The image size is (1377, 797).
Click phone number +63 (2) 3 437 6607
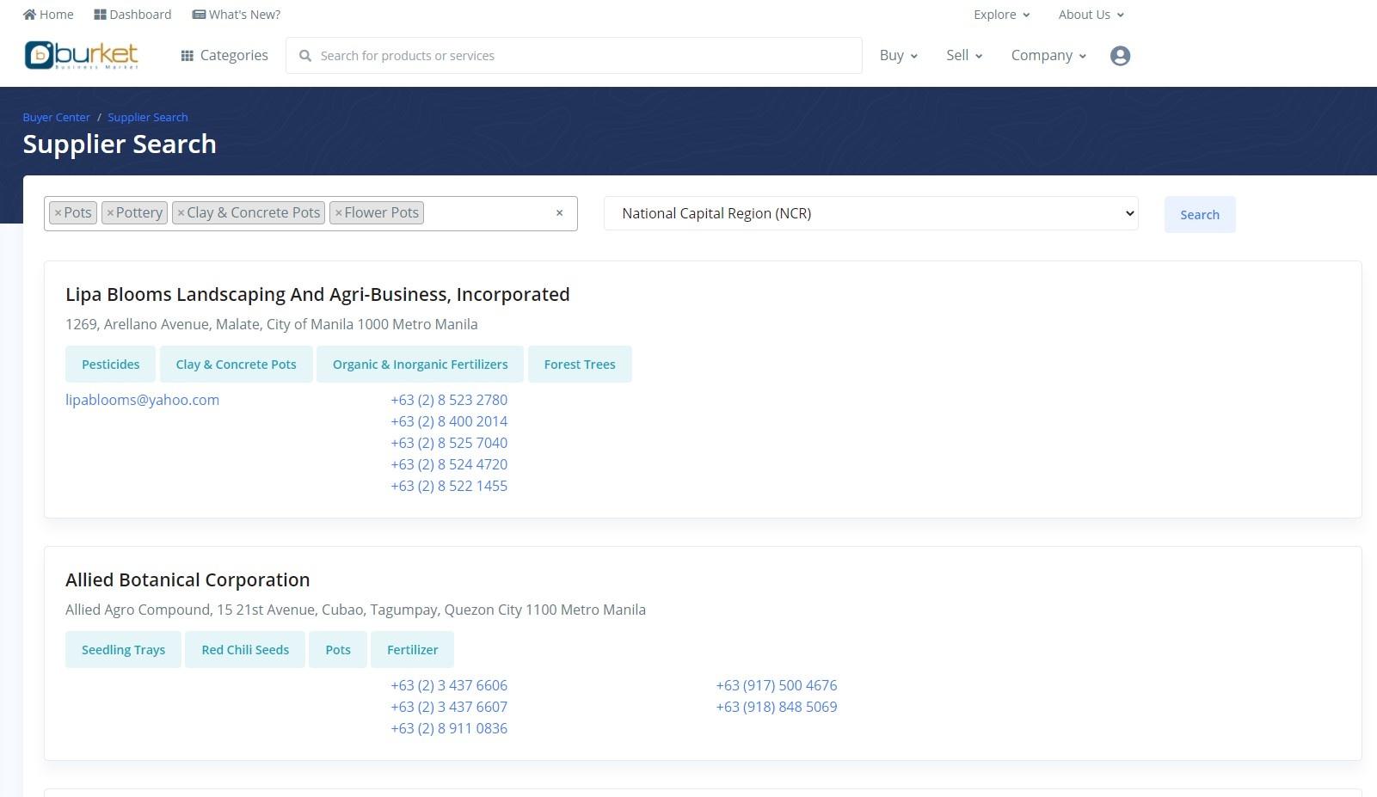(449, 707)
